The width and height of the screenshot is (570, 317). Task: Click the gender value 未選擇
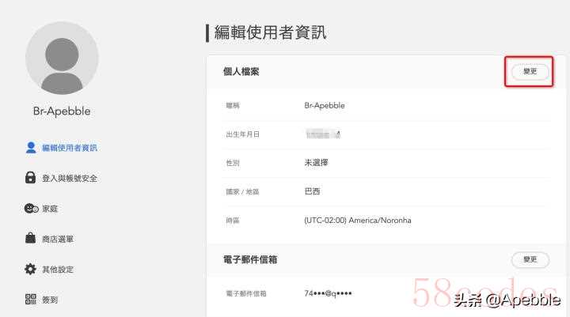tap(316, 163)
